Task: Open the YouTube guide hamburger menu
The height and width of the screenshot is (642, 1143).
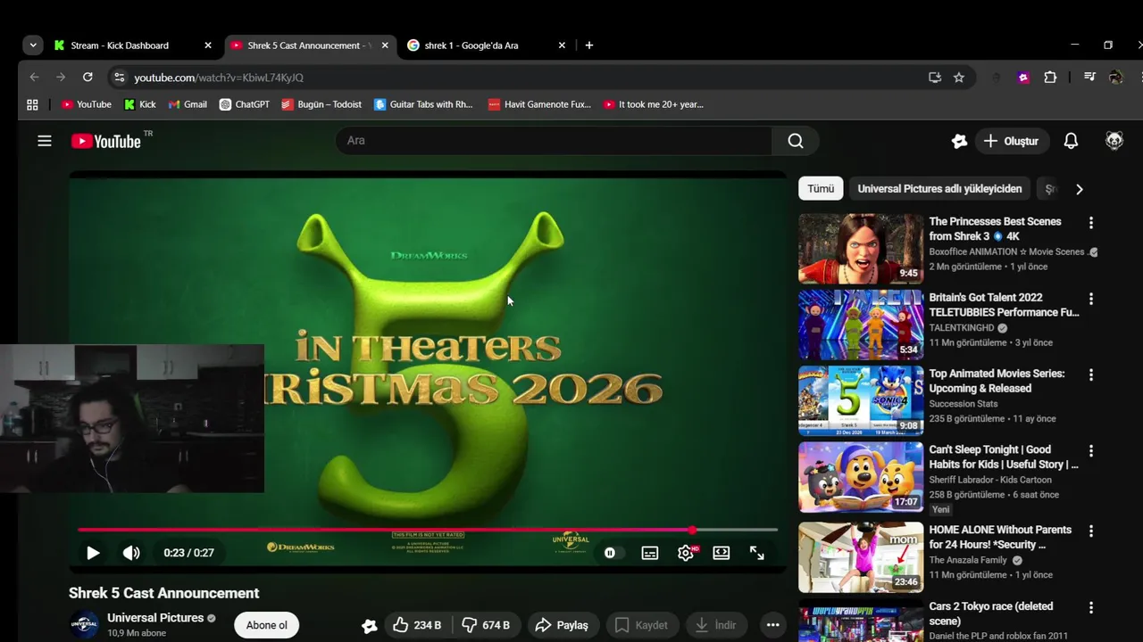Action: 45,141
